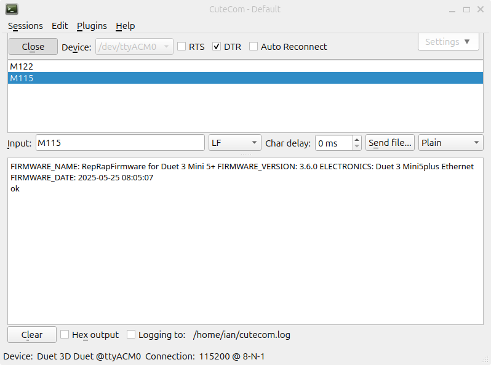Image resolution: width=491 pixels, height=365 pixels.
Task: Close the CuteCom window
Action: tap(481, 9)
